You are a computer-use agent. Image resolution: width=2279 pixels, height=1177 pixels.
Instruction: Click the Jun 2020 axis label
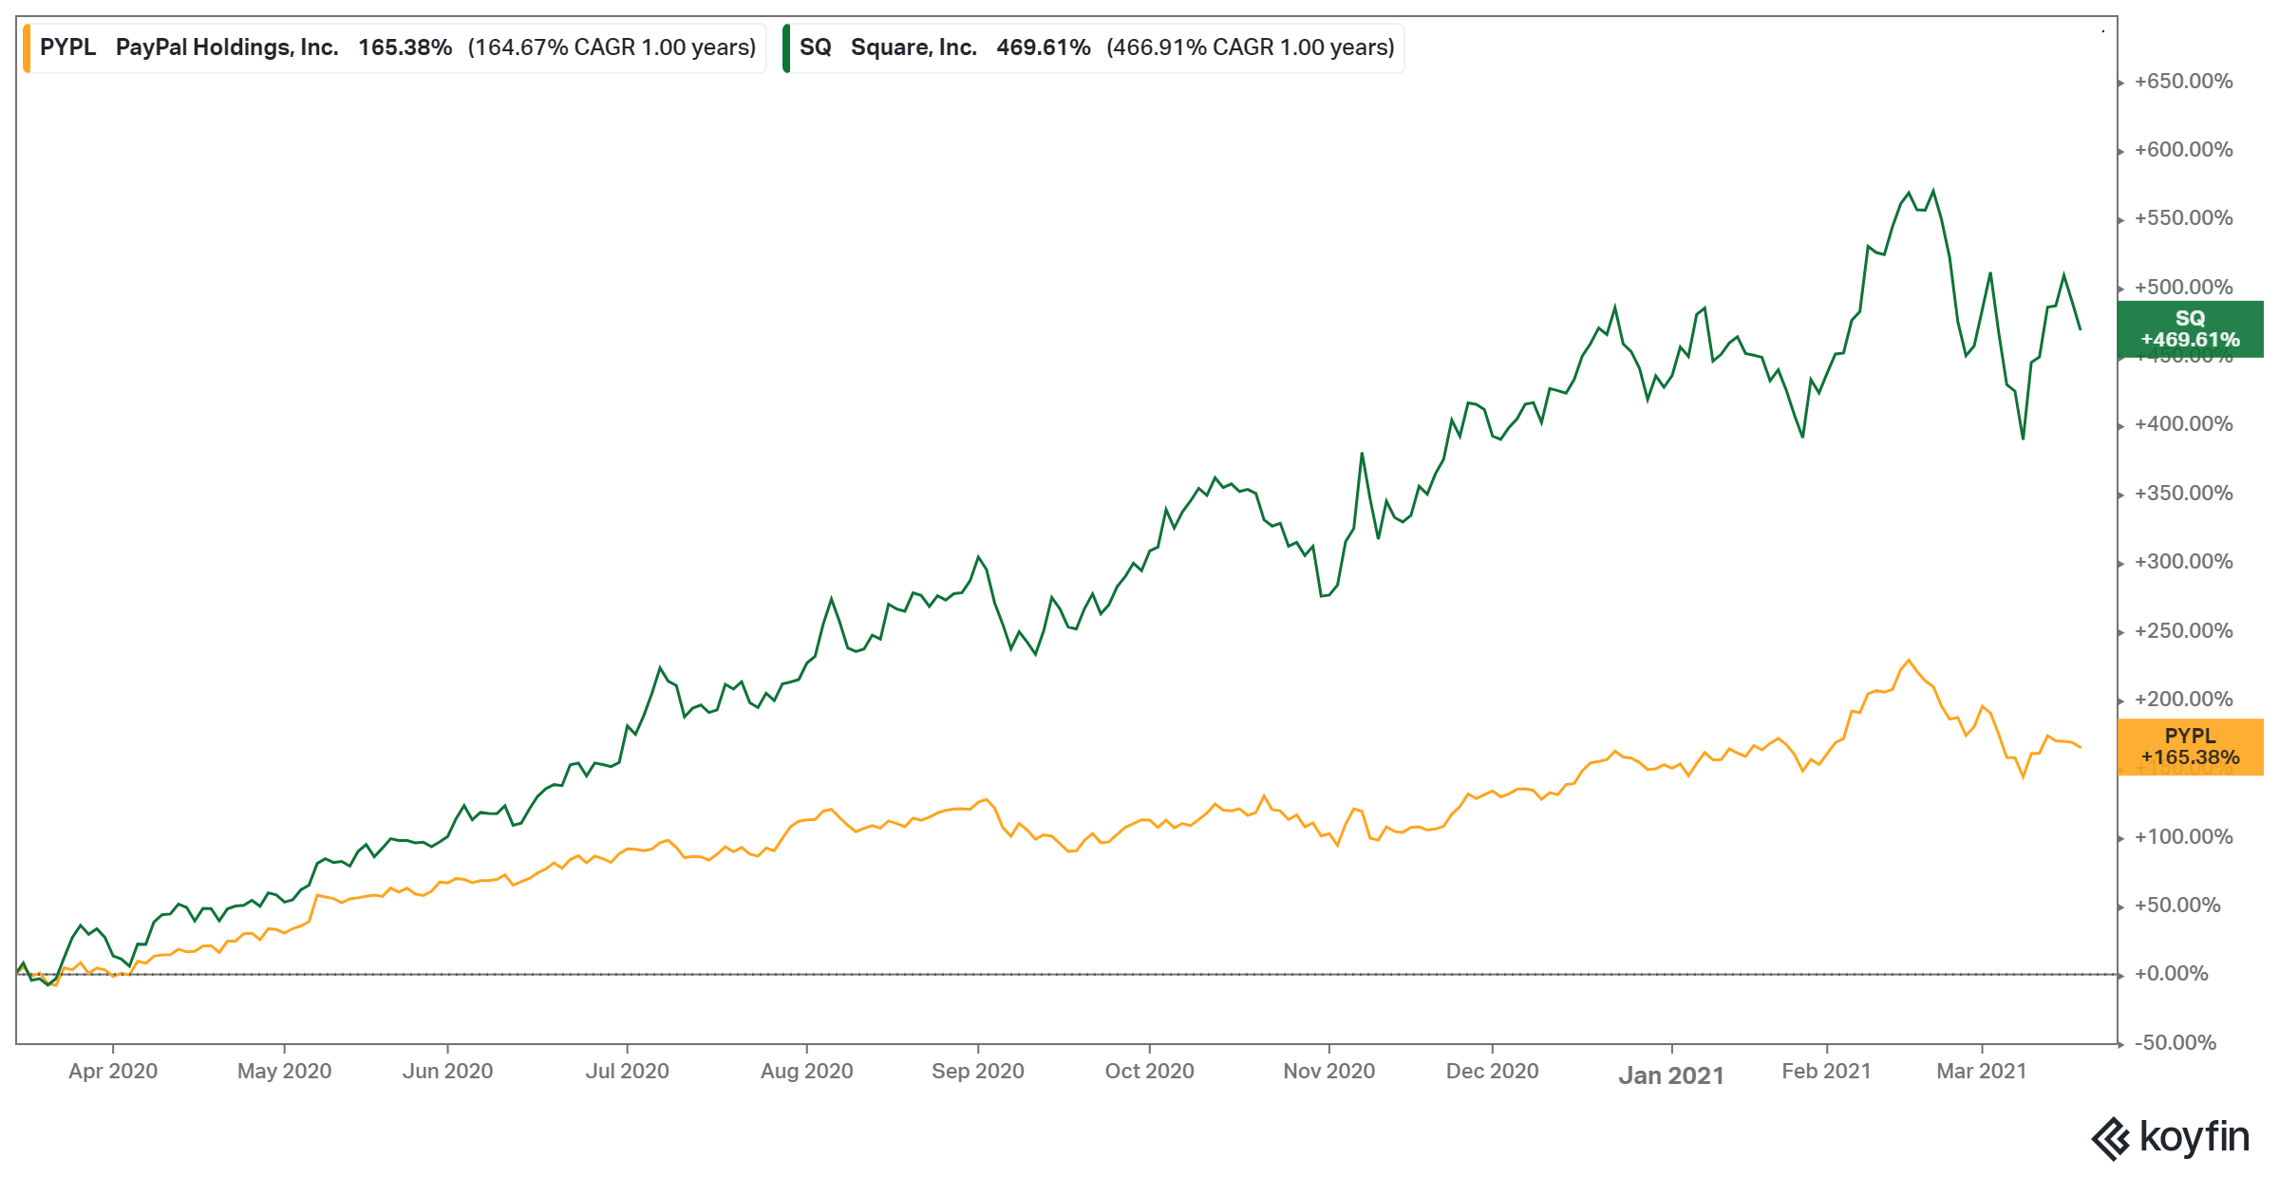pyautogui.click(x=447, y=1071)
